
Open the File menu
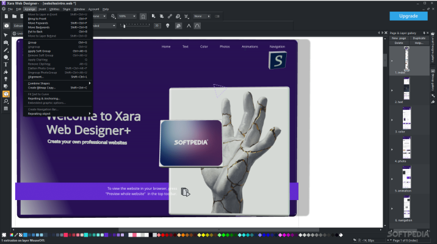[x=10, y=9]
